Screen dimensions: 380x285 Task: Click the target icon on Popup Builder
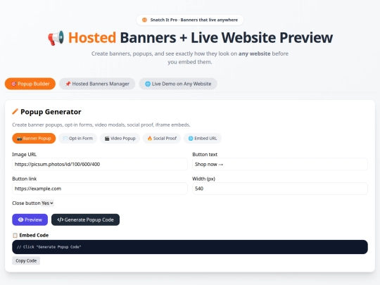tap(14, 84)
